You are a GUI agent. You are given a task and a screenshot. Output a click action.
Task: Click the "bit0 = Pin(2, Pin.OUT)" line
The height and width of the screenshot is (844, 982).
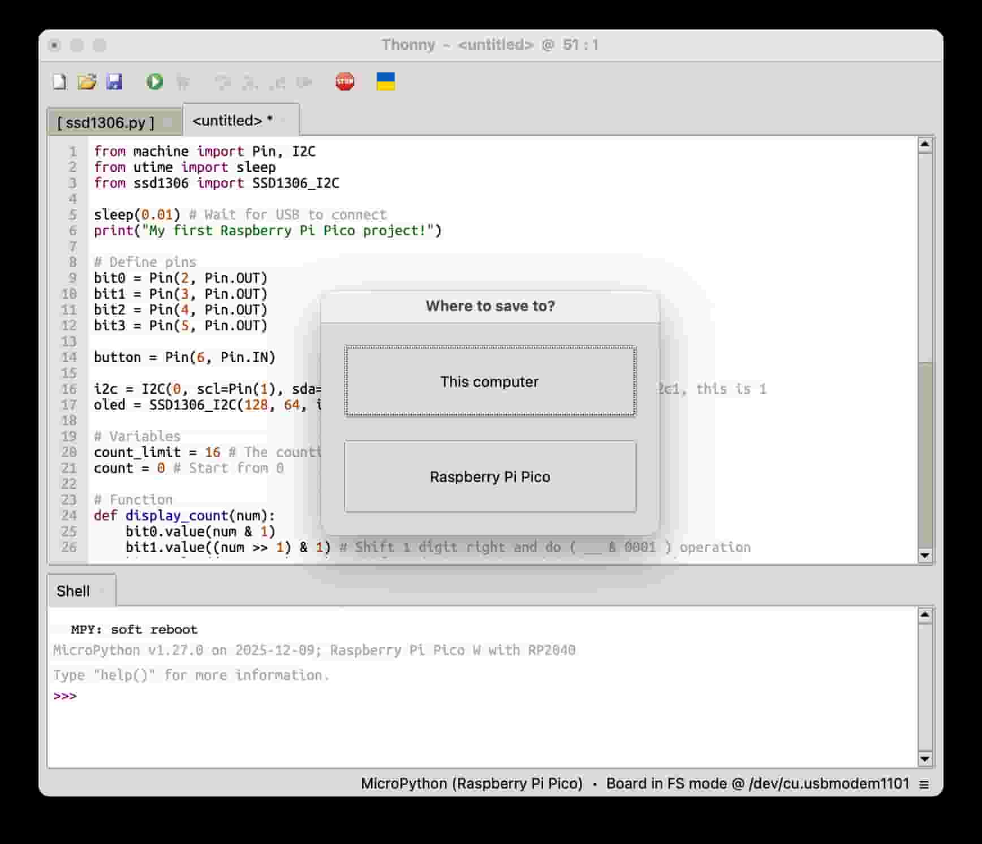click(x=180, y=278)
